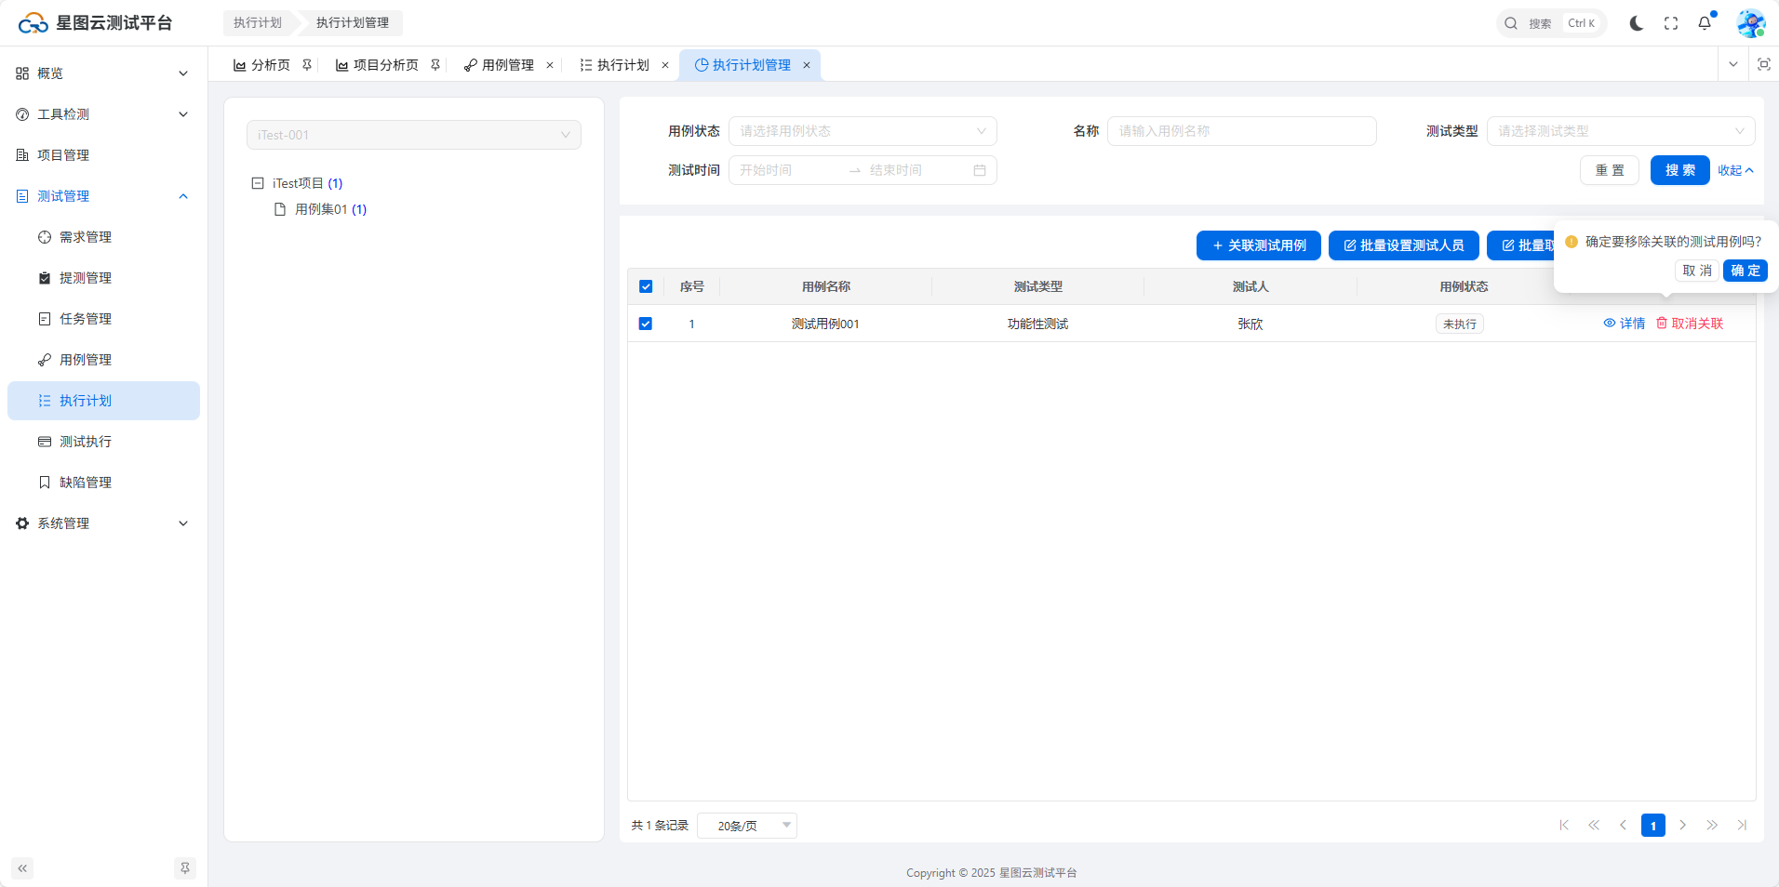Click the pin icon at sidebar bottom

click(185, 868)
